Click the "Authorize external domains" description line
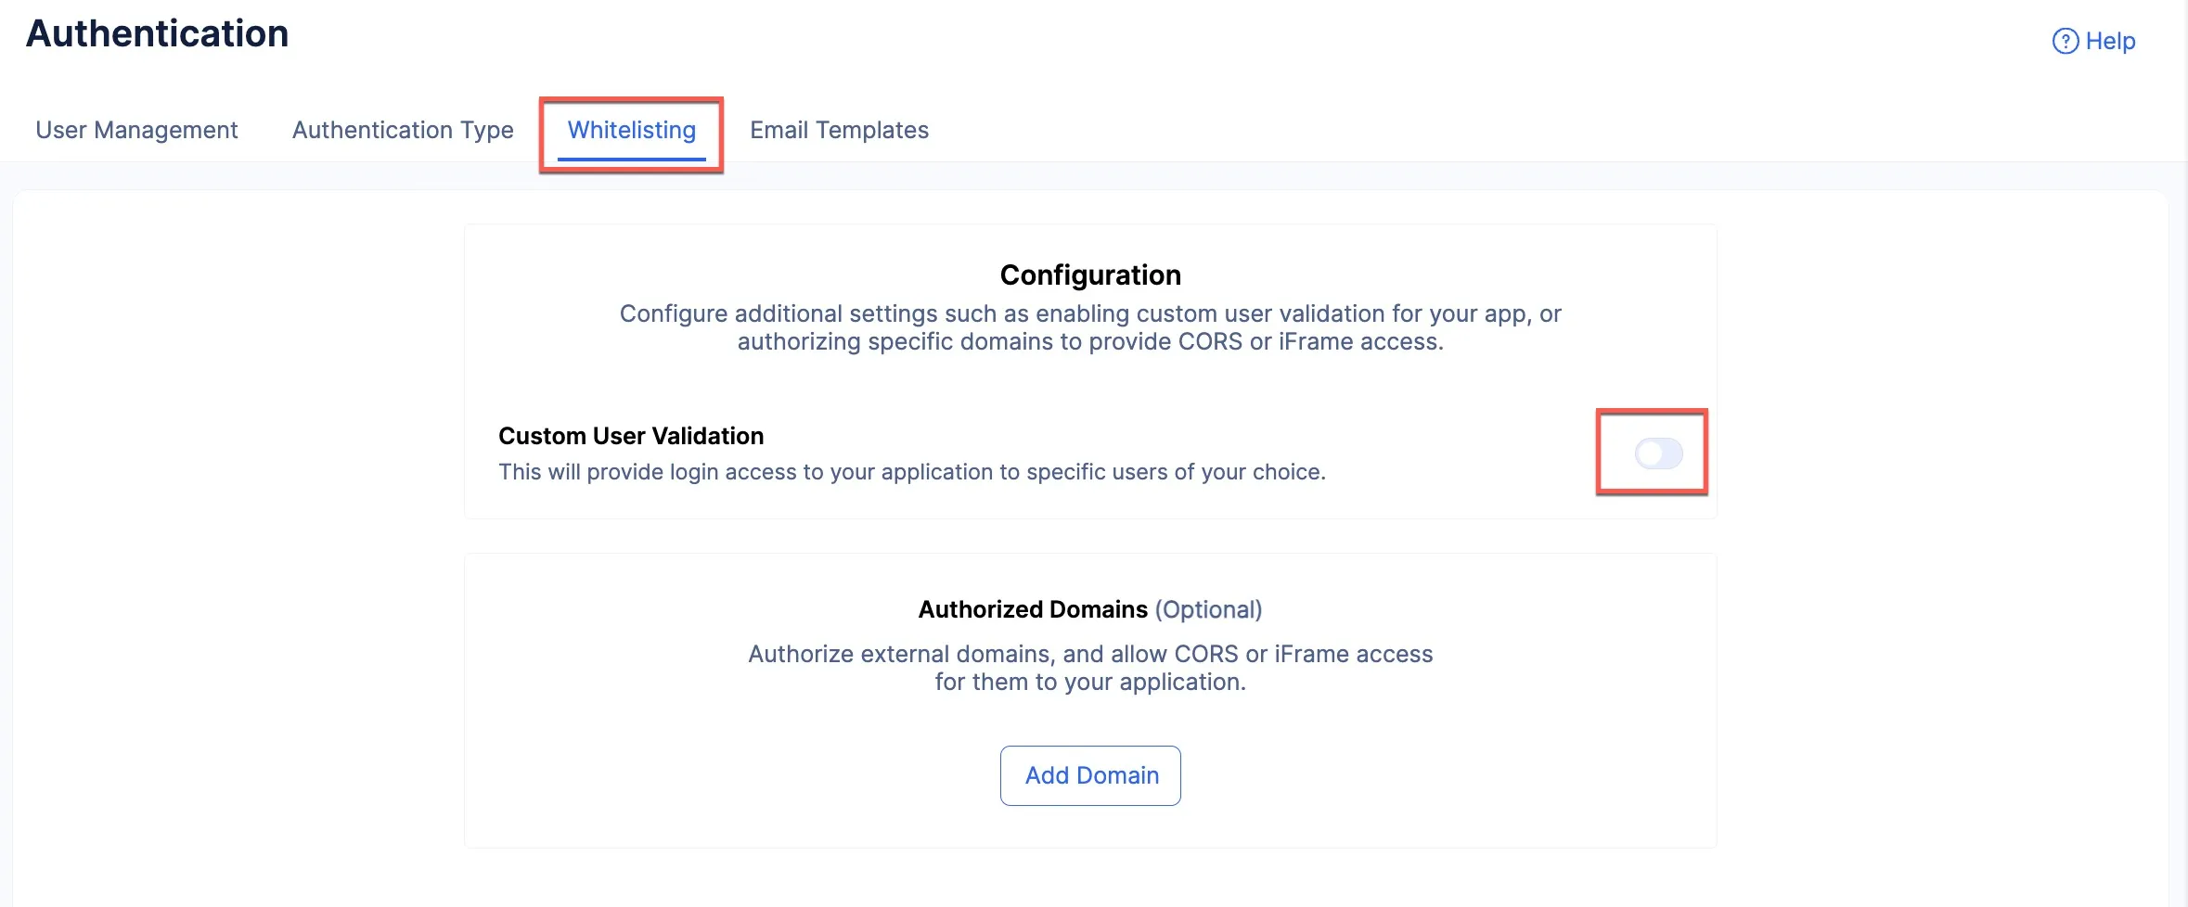The width and height of the screenshot is (2188, 907). pos(1090,654)
